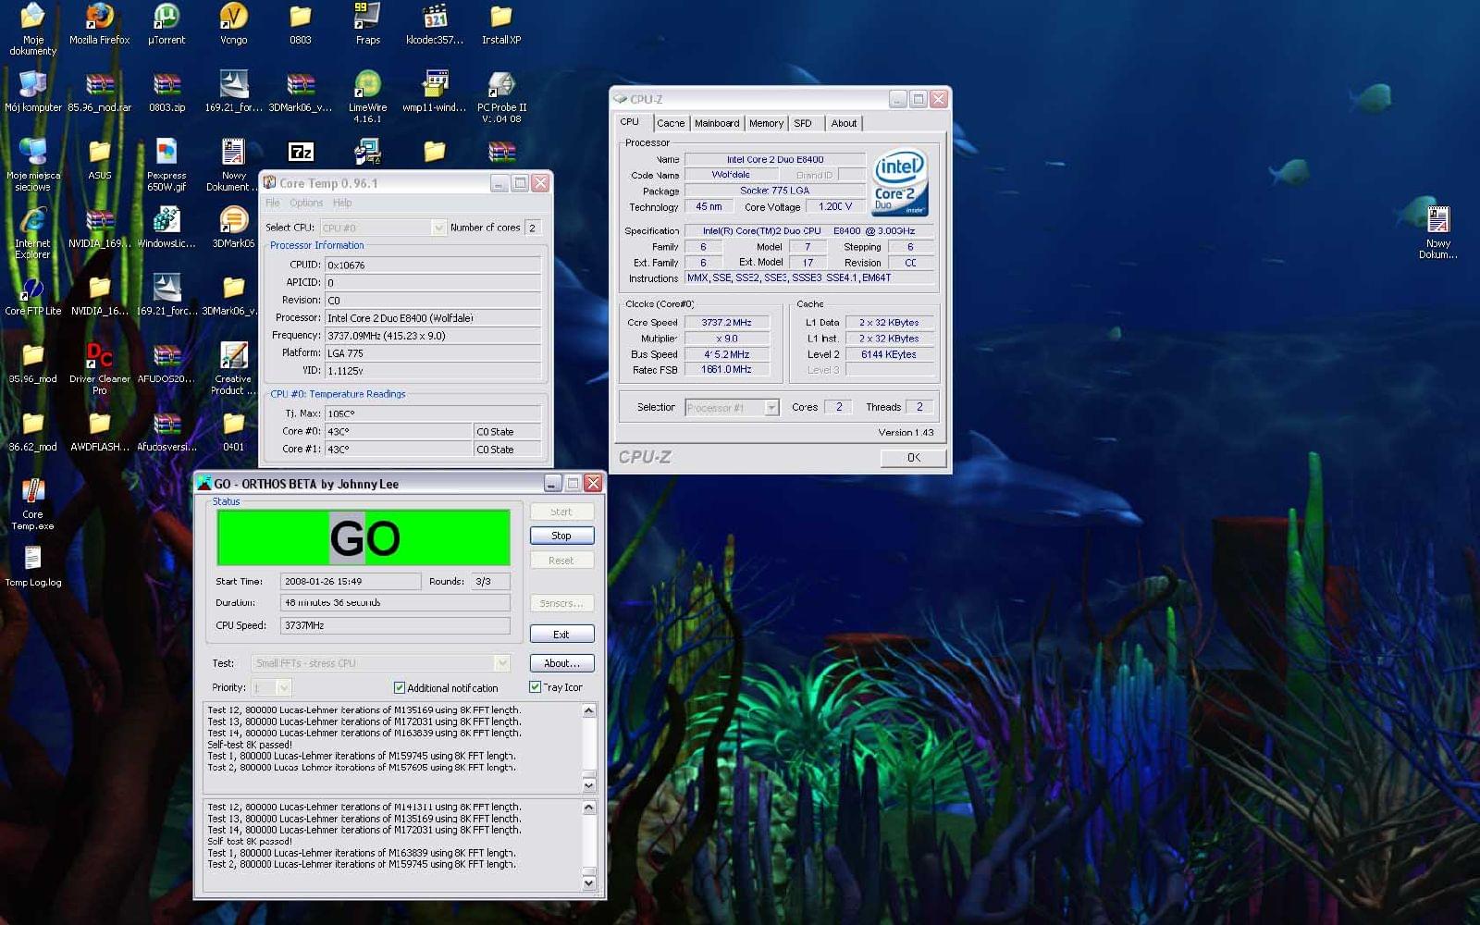Open 0803.zip archive icon

166,92
